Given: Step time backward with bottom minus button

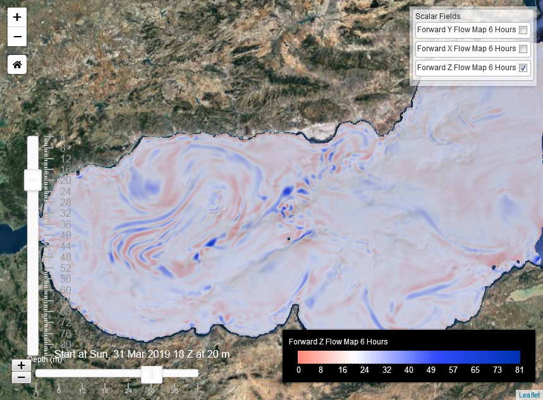Looking at the screenshot, I should tap(21, 377).
